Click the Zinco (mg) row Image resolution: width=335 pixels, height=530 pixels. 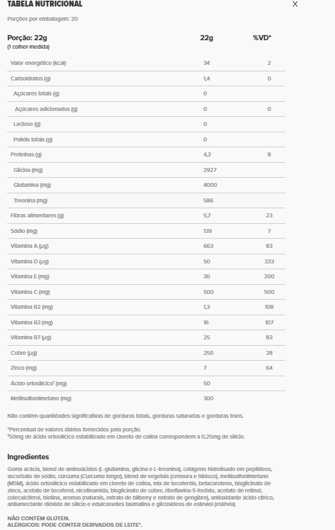(x=146, y=368)
